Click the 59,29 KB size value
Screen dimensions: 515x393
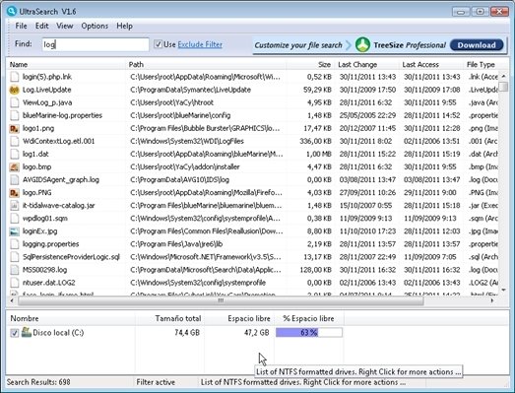(318, 90)
